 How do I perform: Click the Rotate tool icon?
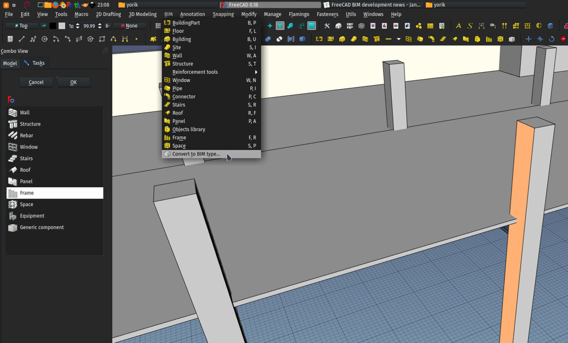[x=551, y=39]
